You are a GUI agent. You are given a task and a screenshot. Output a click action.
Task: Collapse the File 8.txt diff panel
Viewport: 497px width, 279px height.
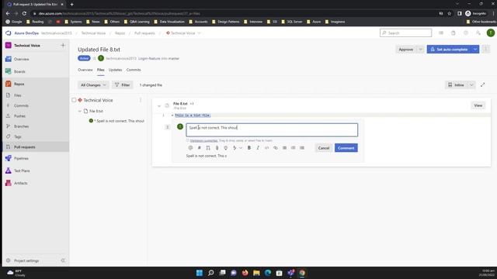click(x=159, y=105)
